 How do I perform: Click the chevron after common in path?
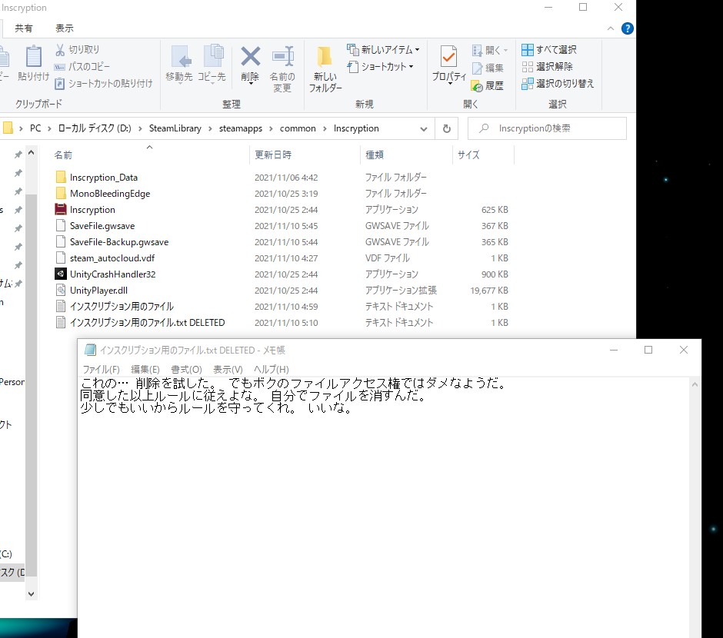click(x=325, y=129)
